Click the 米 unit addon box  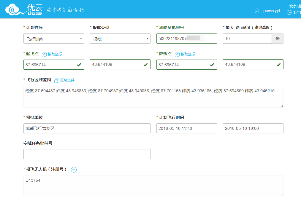click(x=278, y=39)
